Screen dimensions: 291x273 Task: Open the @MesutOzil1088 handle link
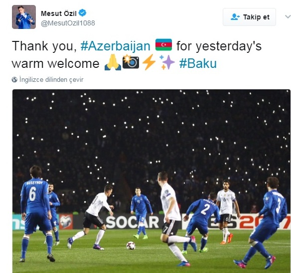(x=68, y=23)
